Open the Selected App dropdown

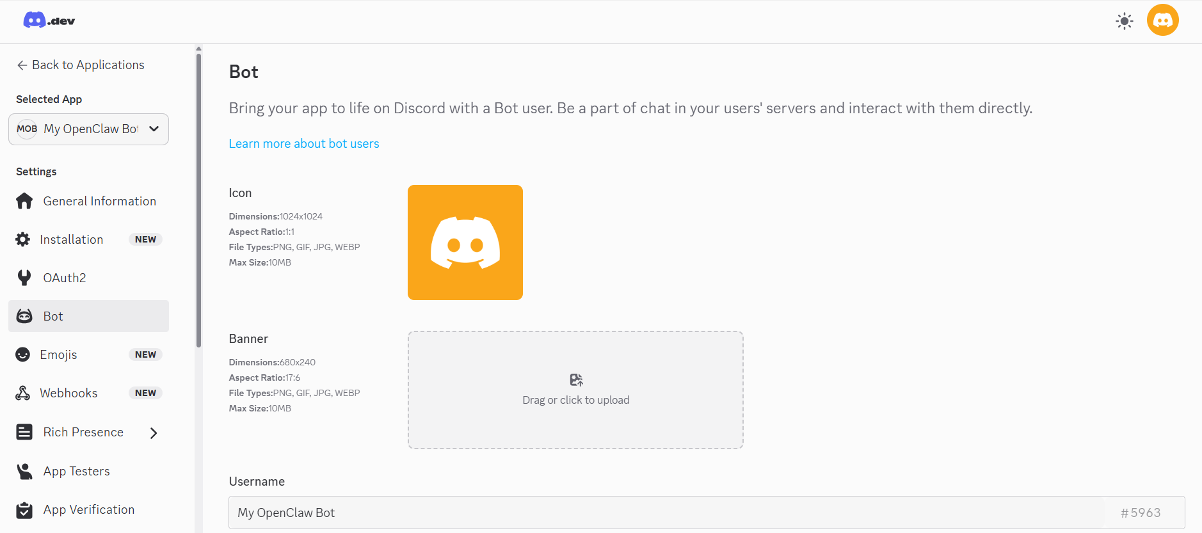pos(88,129)
